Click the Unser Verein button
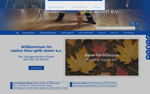 point(36,68)
